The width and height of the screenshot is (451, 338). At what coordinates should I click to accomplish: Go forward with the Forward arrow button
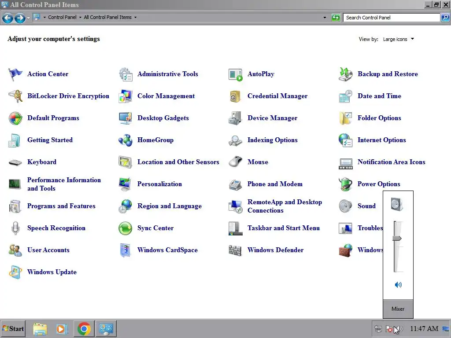pos(20,18)
